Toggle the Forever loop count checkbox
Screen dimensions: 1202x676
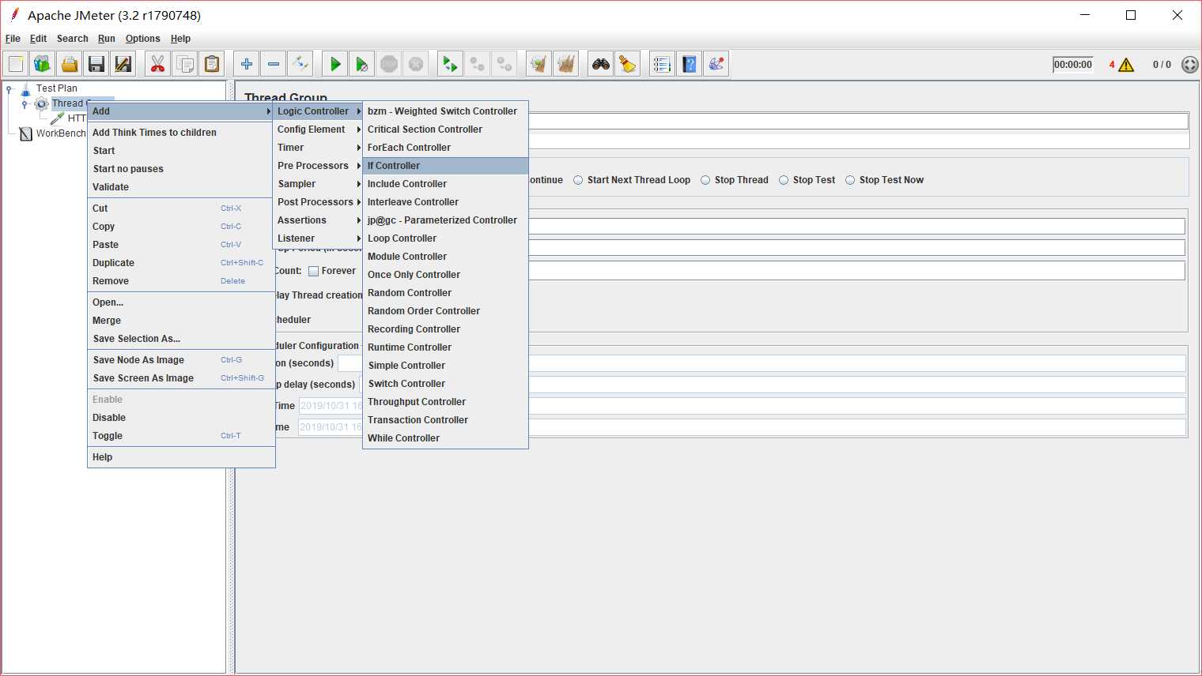(x=314, y=271)
